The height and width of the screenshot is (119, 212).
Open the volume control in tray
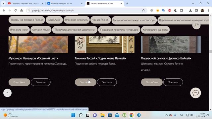pos(192,115)
